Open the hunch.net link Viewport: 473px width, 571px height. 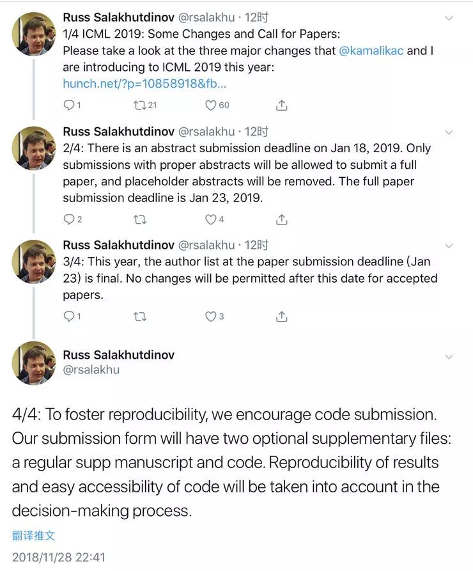(x=144, y=83)
